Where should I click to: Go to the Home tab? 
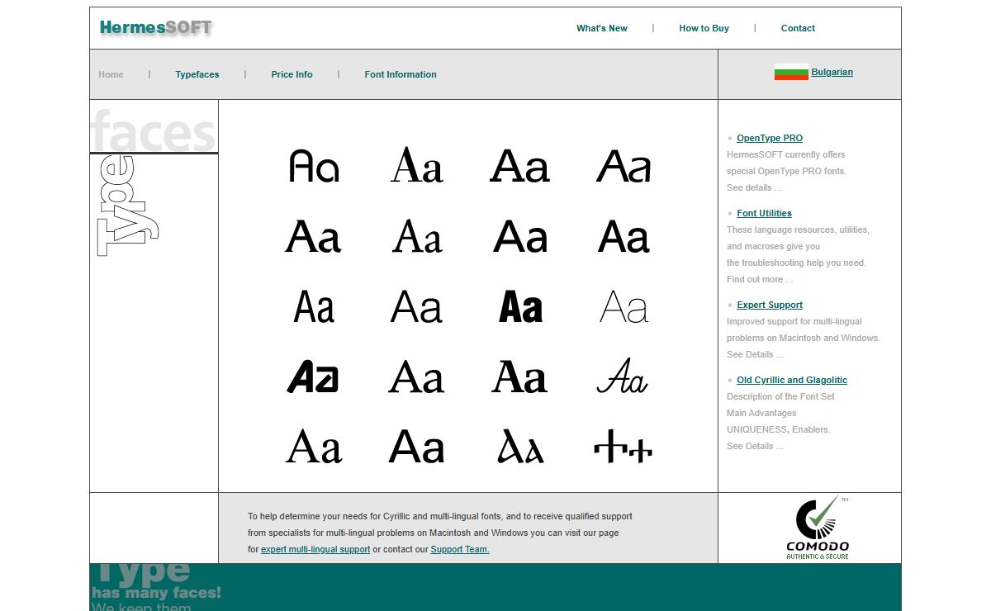tap(111, 74)
